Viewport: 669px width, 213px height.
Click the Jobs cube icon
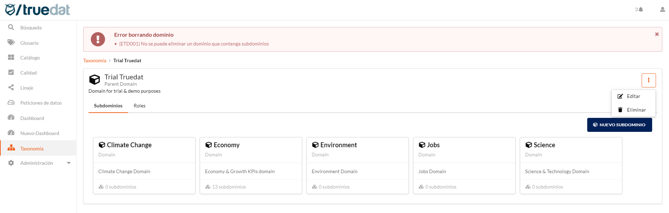[x=422, y=145]
